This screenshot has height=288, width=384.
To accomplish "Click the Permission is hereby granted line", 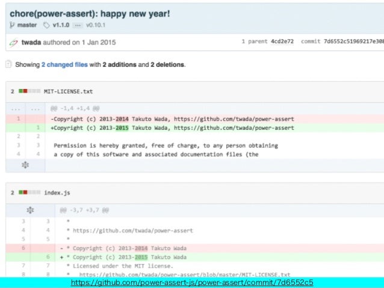I will (x=166, y=146).
